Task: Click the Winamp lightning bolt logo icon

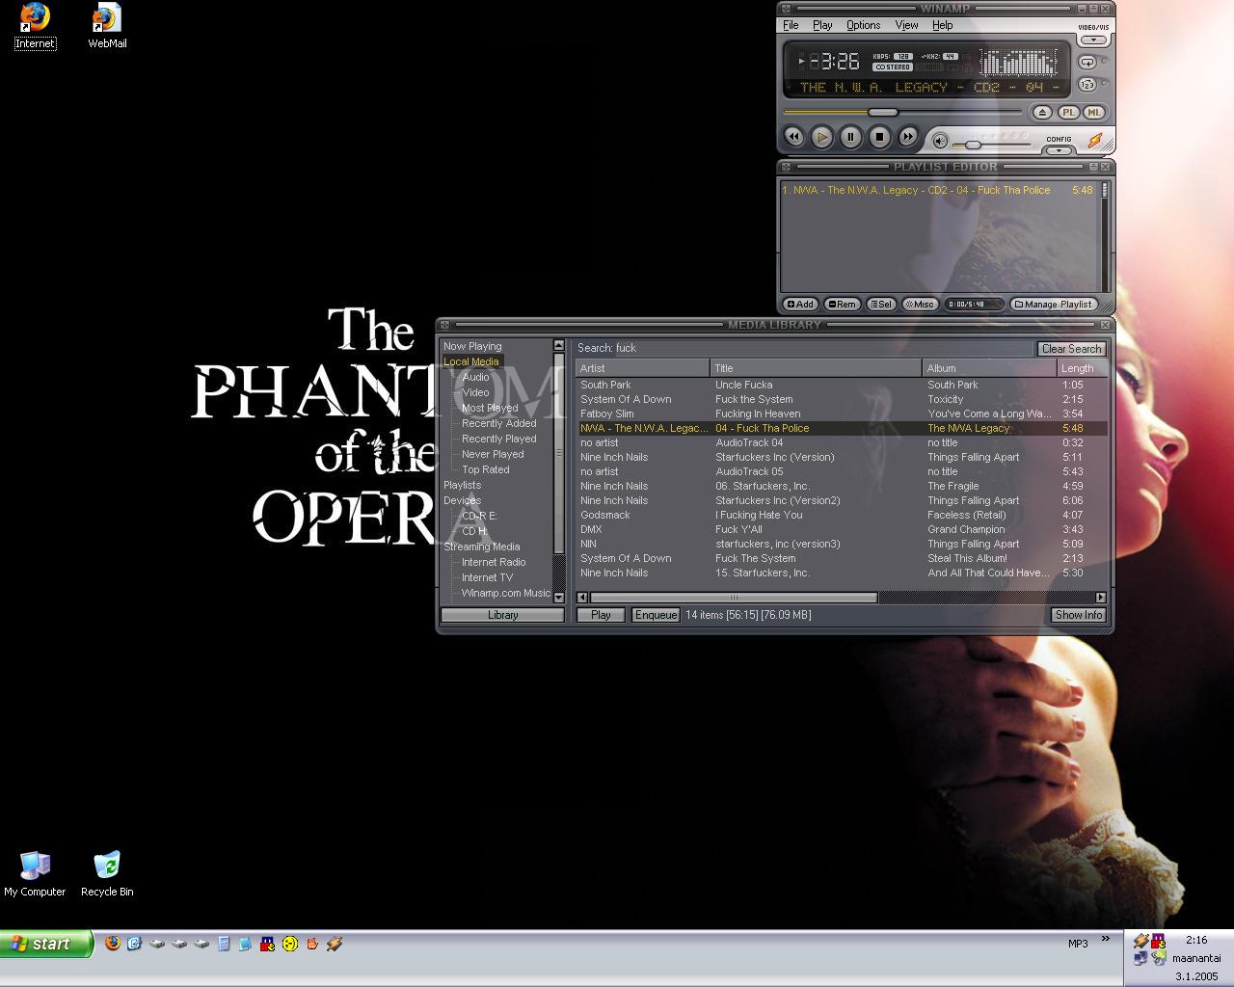Action: click(x=1095, y=141)
